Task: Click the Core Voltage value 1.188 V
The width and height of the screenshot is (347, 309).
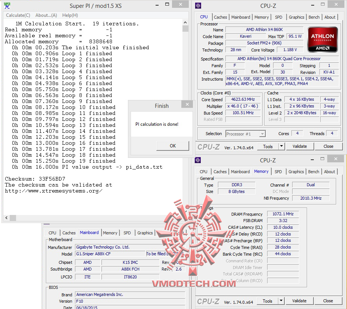Action: click(x=290, y=50)
